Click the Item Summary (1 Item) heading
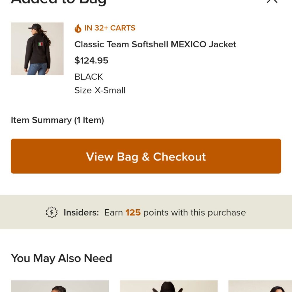The height and width of the screenshot is (292, 292). pyautogui.click(x=57, y=120)
